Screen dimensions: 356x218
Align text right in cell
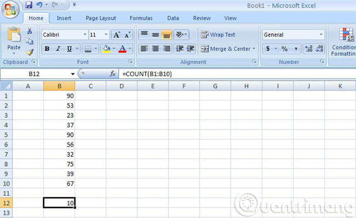pyautogui.click(x=166, y=49)
